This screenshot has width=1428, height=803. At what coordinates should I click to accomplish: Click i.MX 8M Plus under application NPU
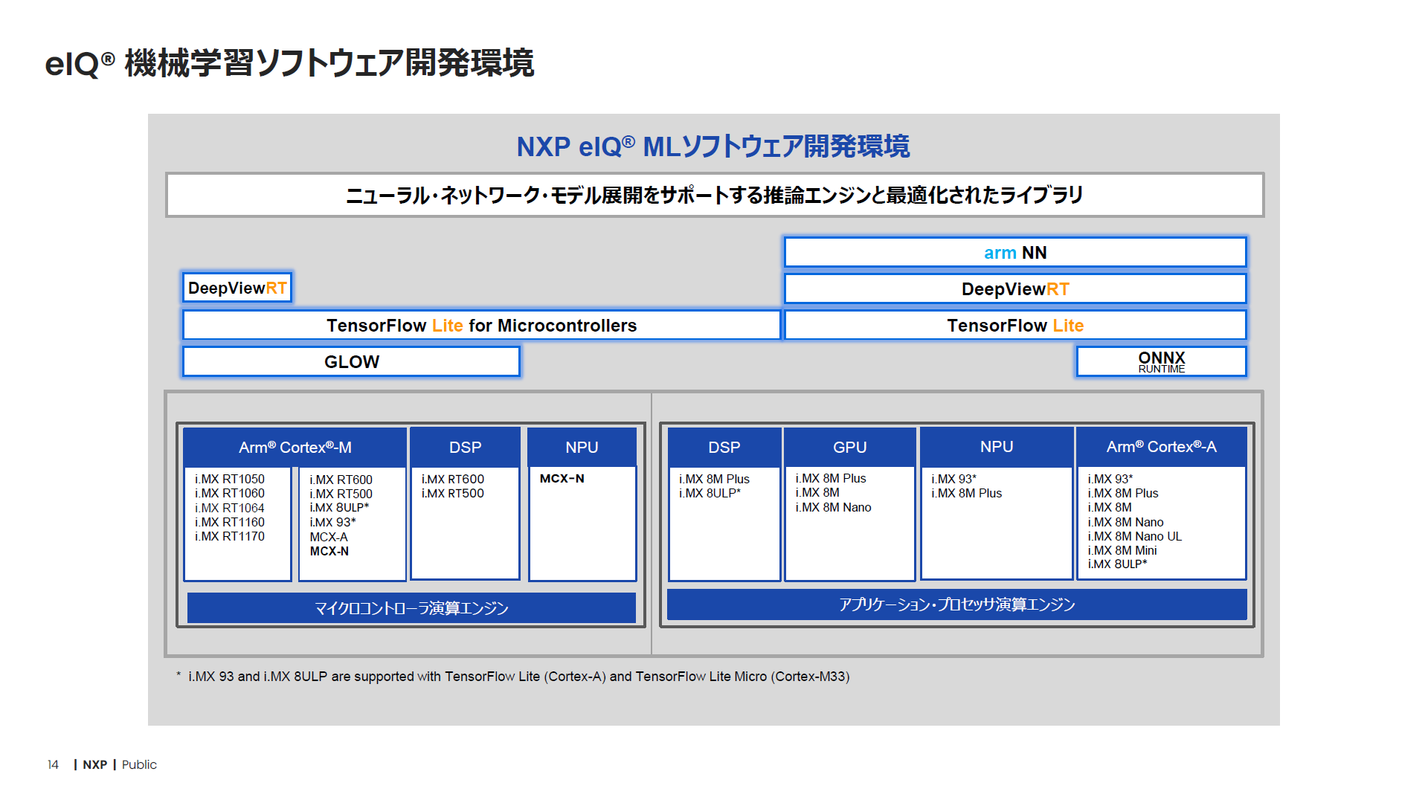(x=967, y=493)
